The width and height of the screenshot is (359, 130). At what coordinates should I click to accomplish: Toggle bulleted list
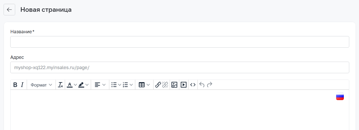[x=114, y=85]
